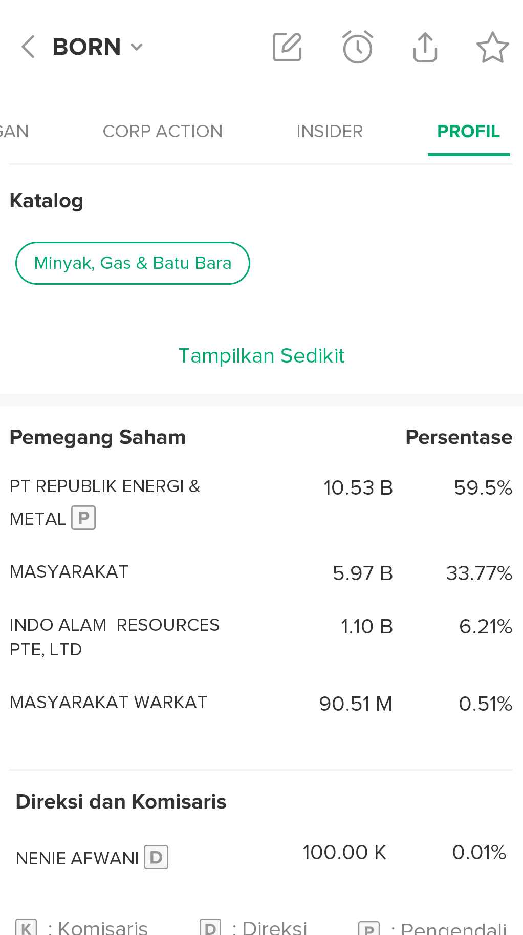Tap the K Komisaris legend icon
523x935 pixels.
click(26, 928)
